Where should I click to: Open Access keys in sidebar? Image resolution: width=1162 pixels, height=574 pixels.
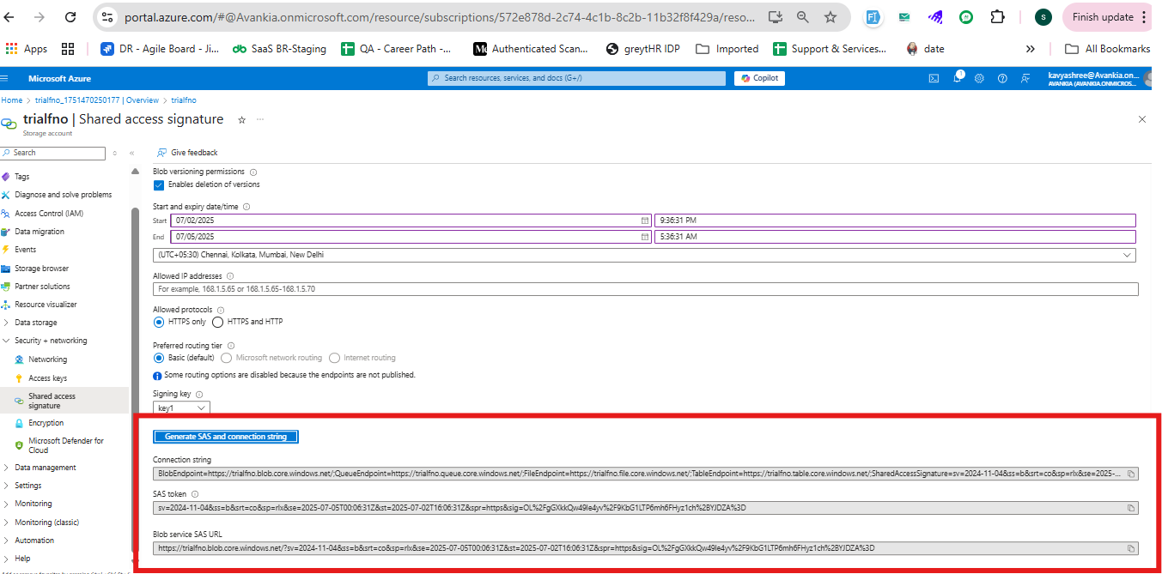click(47, 378)
